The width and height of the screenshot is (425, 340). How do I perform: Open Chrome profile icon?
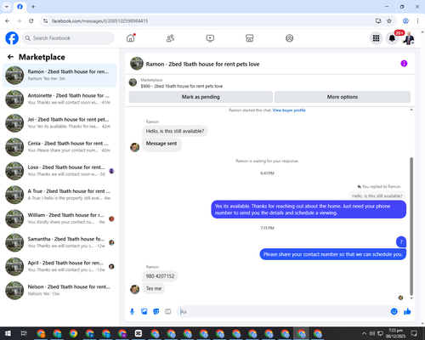coord(405,21)
